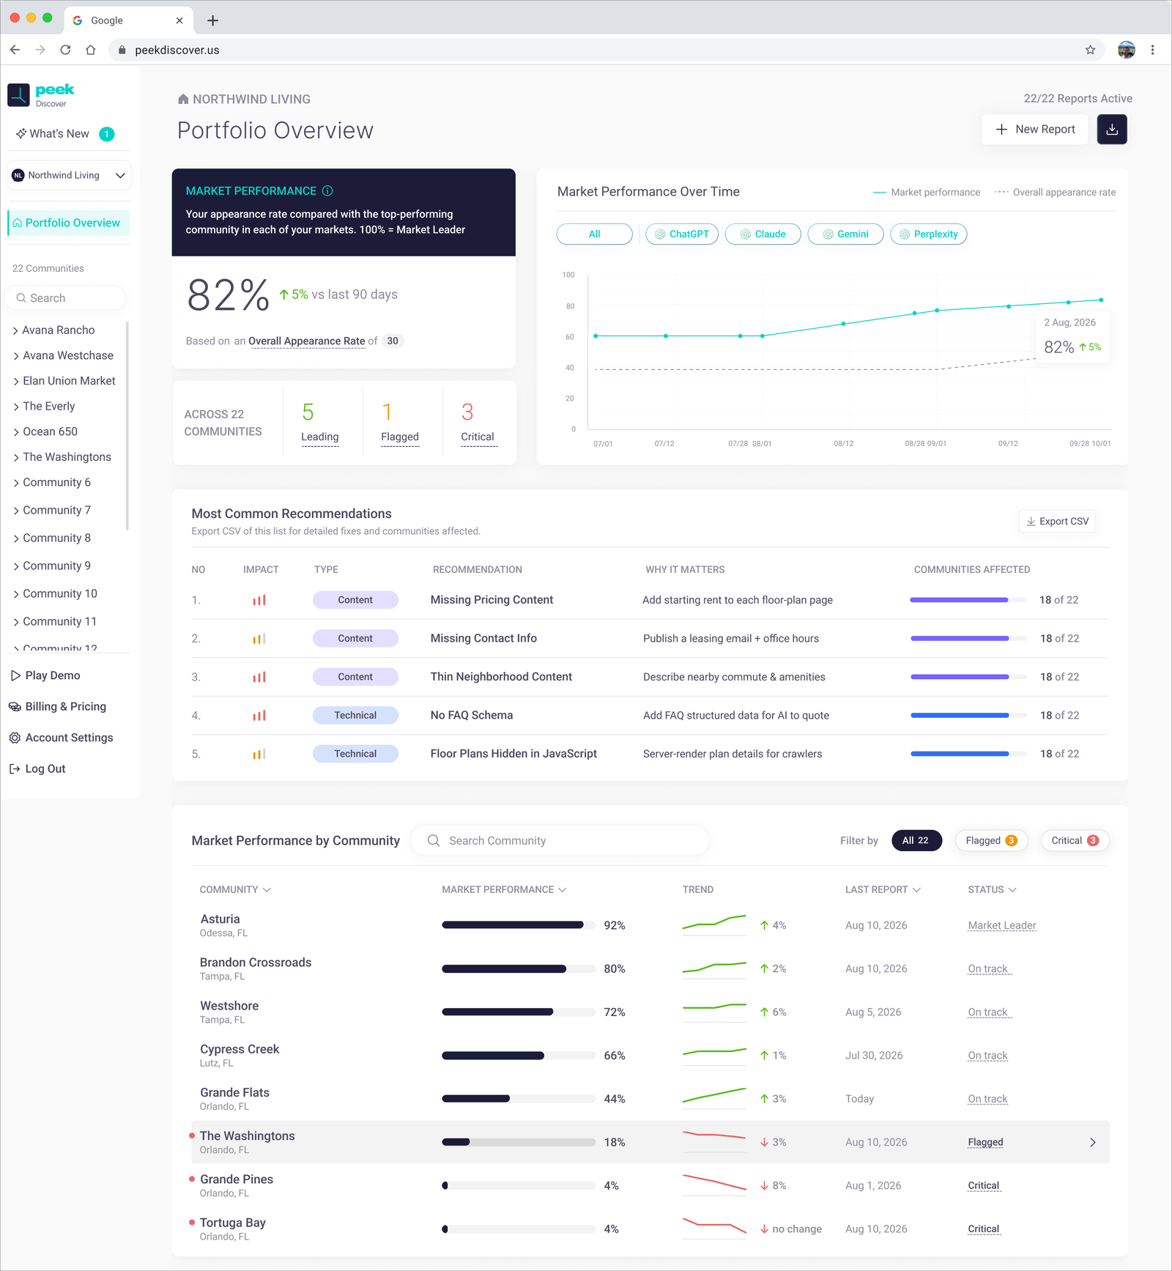Screen dimensions: 1172x1271
Task: Sort by the Market Performance column
Action: click(504, 889)
